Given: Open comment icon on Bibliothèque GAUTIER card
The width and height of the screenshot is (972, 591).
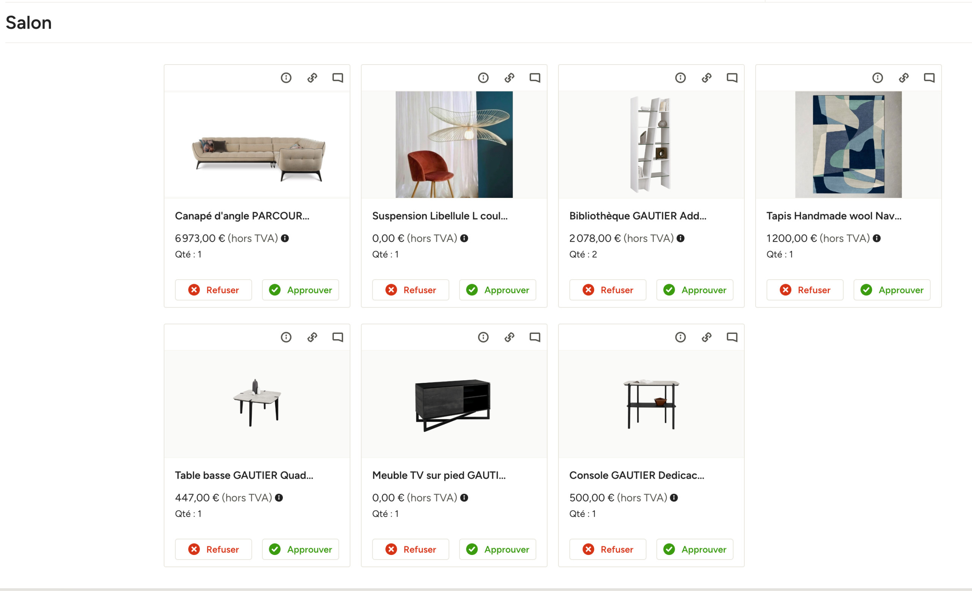Looking at the screenshot, I should pos(732,78).
